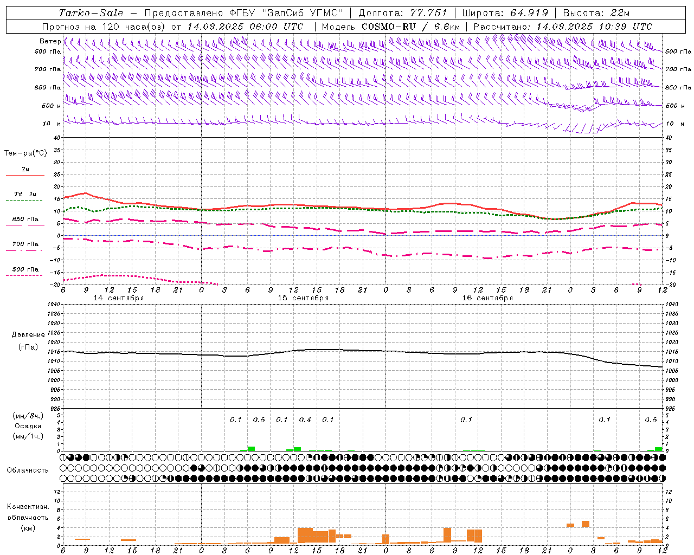Select the 'Предоставлено ФГБУ "ЗапСиб УГМС"' provider text

pos(243,13)
